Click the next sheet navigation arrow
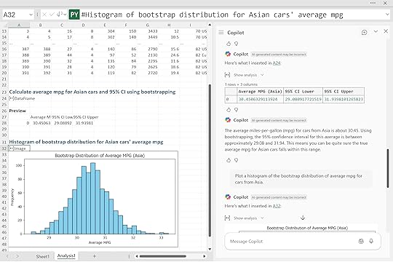The image size is (393, 262). [17, 256]
